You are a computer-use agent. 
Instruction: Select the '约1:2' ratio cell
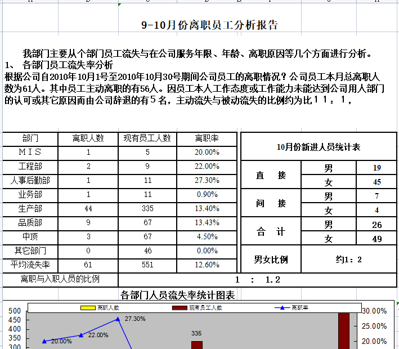pos(348,259)
